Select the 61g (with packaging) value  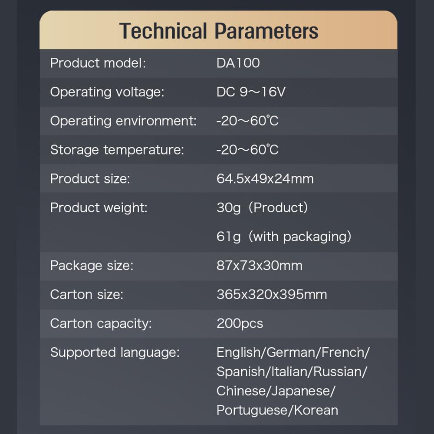[x=284, y=237]
